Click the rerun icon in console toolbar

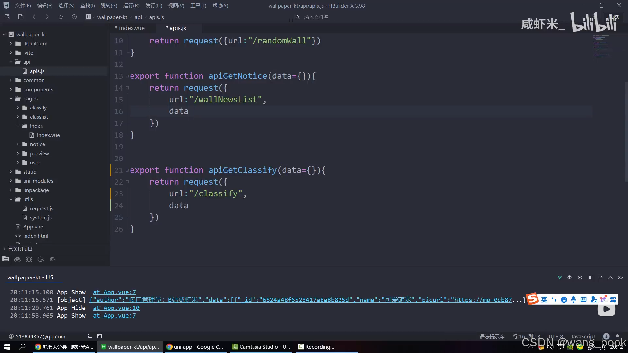coord(580,277)
